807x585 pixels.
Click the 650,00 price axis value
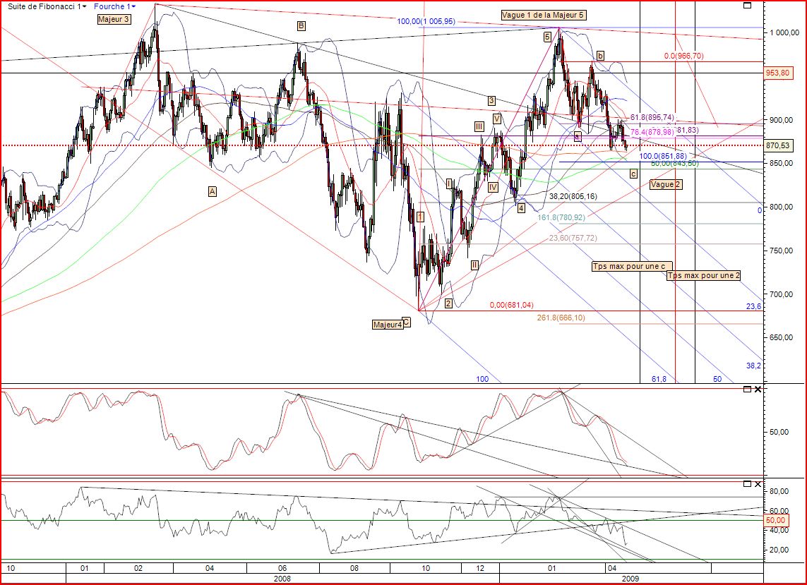[782, 337]
